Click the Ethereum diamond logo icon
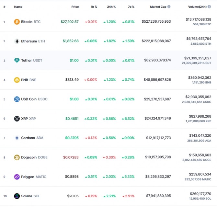This screenshot has height=207, width=217. click(x=17, y=41)
